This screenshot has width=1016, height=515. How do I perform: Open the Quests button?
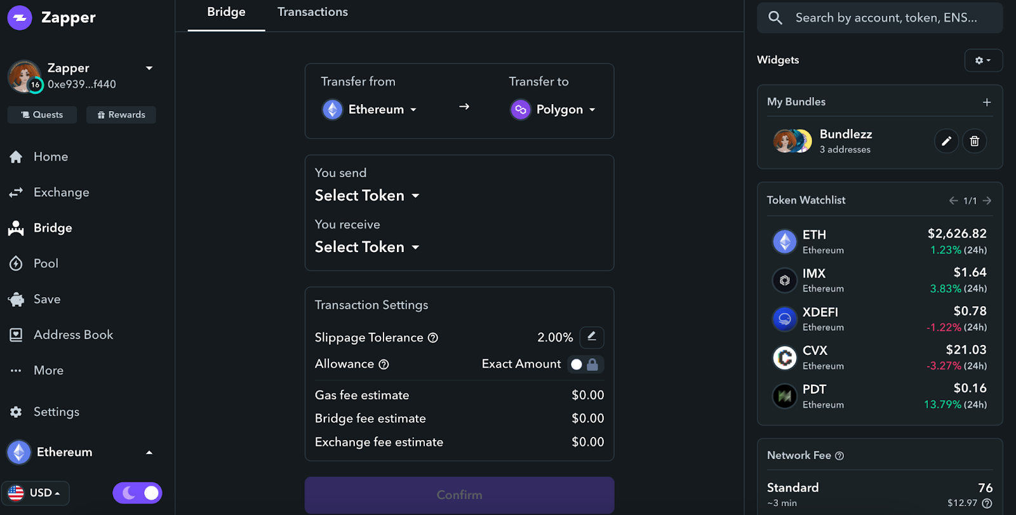pos(42,115)
